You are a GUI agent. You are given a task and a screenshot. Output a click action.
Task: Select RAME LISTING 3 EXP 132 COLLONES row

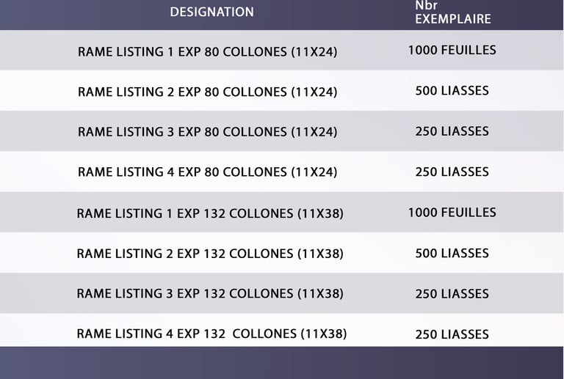point(210,294)
